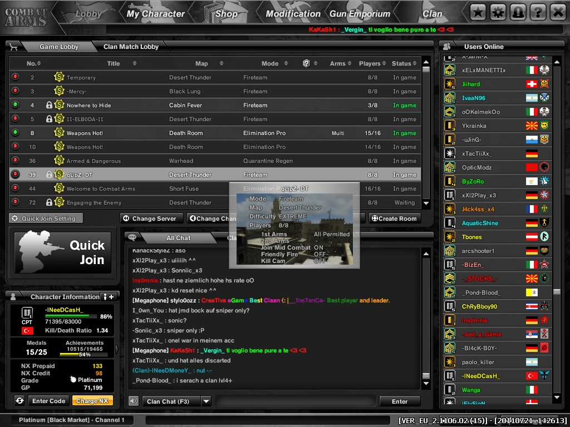570x427 pixels.
Task: Click the Quick Join button
Action: [62, 253]
